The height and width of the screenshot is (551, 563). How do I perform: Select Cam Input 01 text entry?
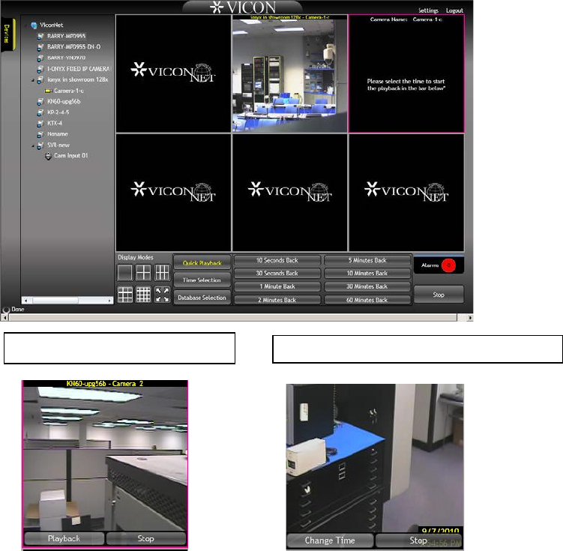tap(71, 156)
